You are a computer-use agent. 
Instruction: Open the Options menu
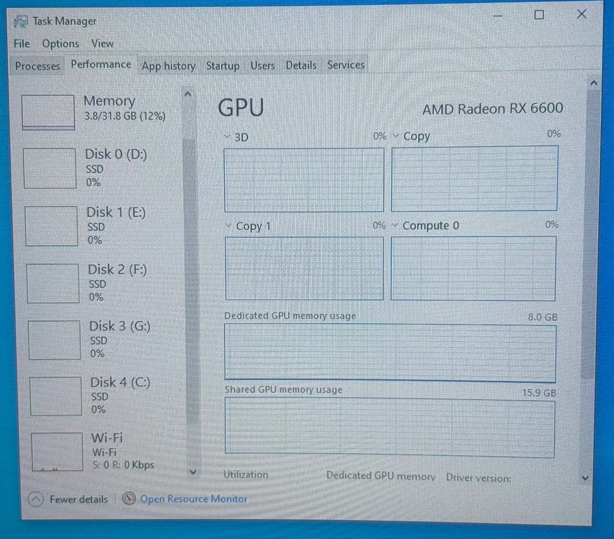(61, 43)
